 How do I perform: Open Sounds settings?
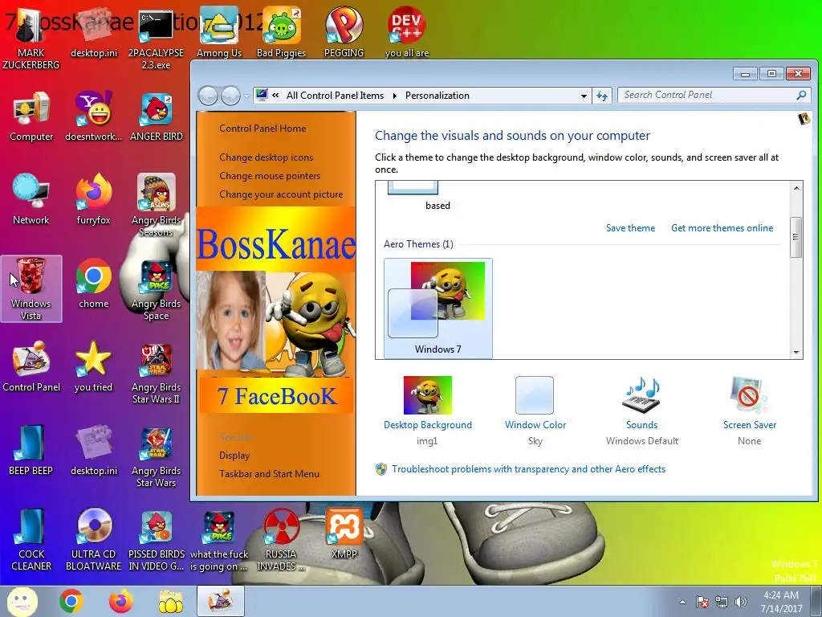point(641,411)
